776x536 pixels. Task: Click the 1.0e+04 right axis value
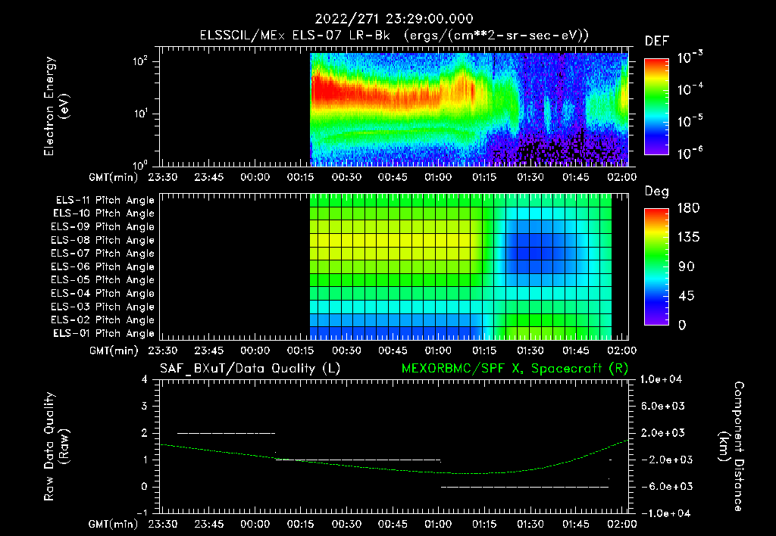(x=661, y=379)
